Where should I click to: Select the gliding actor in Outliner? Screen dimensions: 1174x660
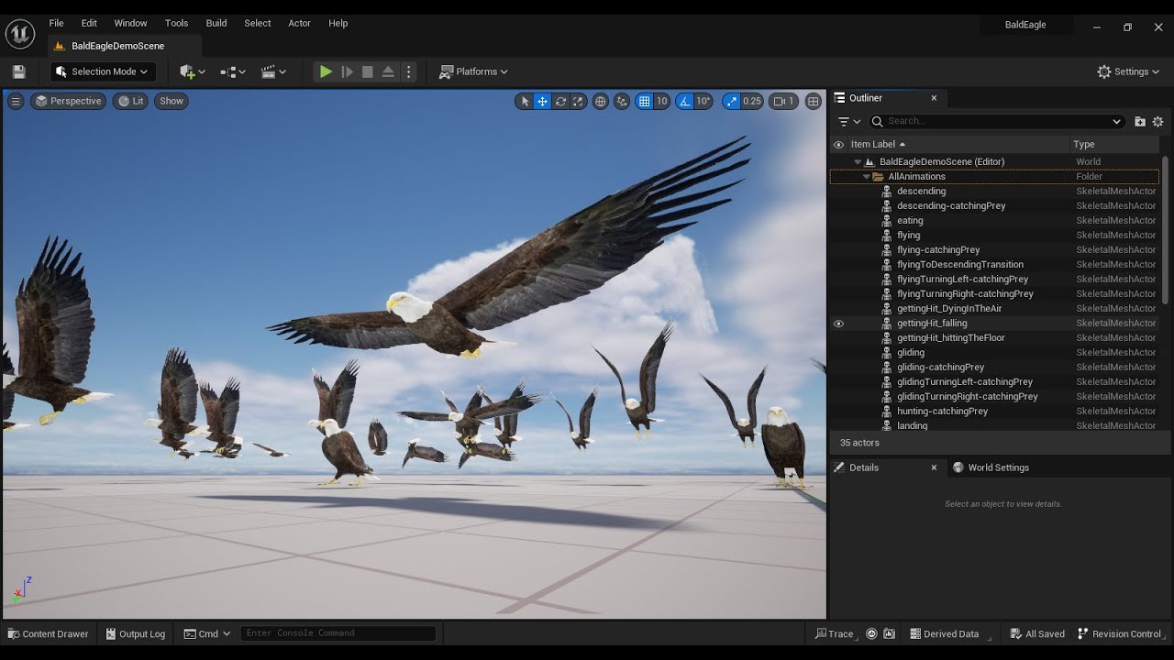[994, 353]
